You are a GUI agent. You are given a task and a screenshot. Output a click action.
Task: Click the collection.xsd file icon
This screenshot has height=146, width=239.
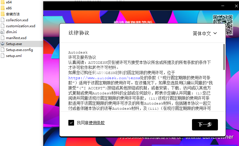click(x=3, y=20)
